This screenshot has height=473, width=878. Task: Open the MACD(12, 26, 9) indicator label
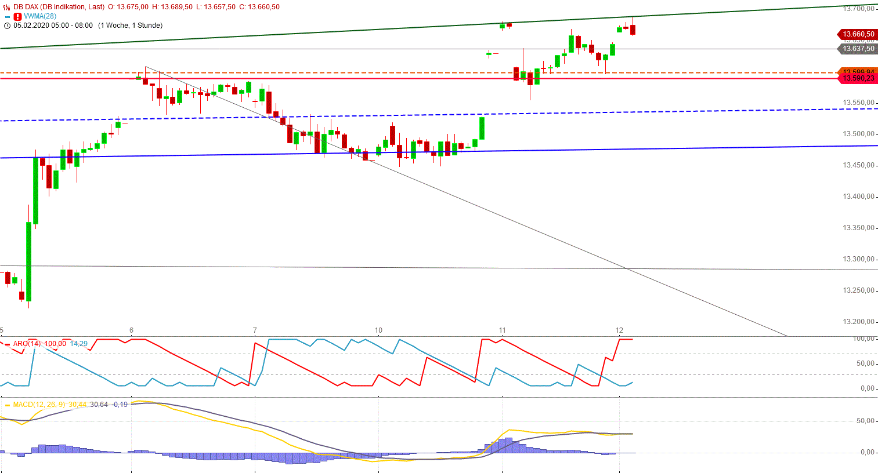[x=39, y=405]
